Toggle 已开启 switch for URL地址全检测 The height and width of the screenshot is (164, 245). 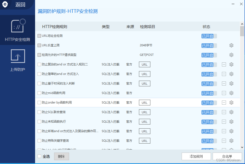click(x=209, y=36)
